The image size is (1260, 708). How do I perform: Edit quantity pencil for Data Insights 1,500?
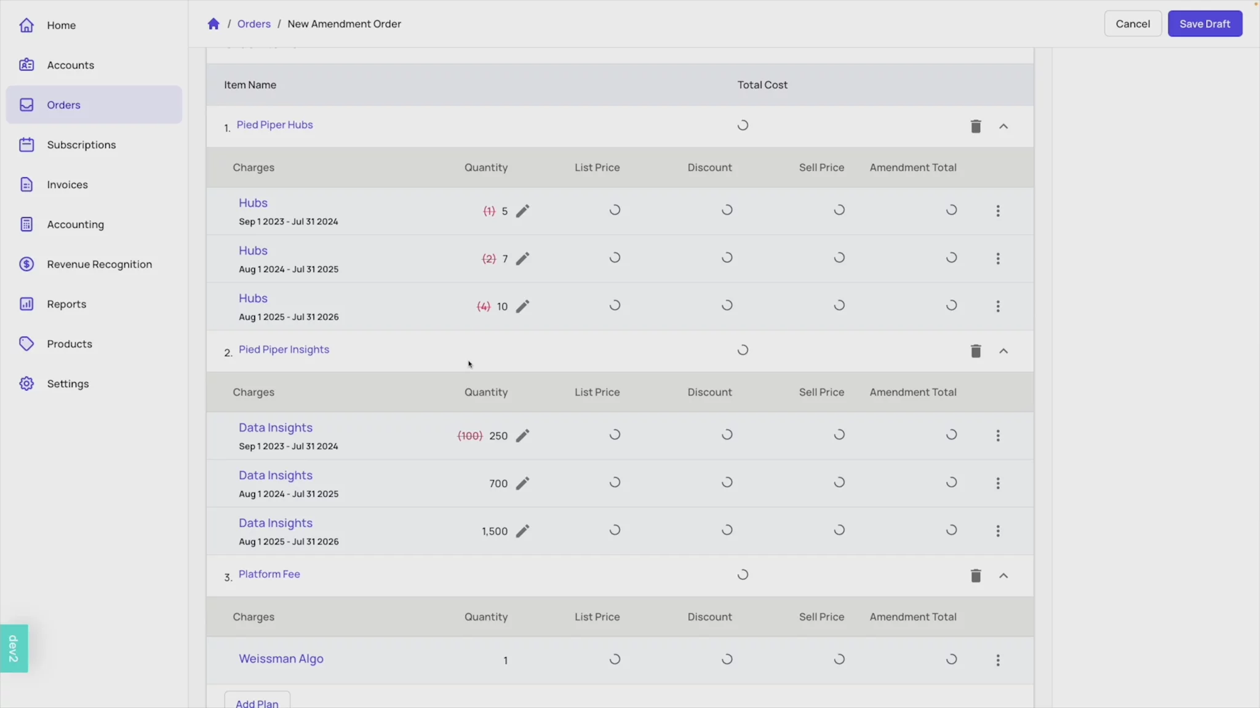pos(522,531)
